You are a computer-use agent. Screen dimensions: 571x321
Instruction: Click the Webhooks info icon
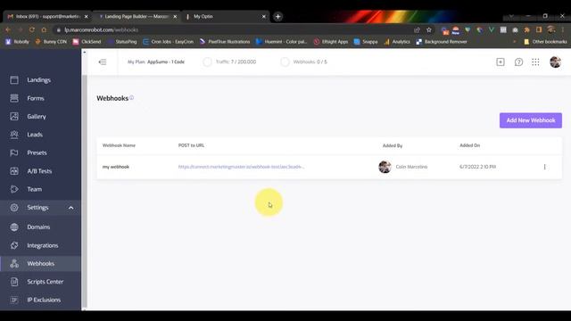click(132, 97)
